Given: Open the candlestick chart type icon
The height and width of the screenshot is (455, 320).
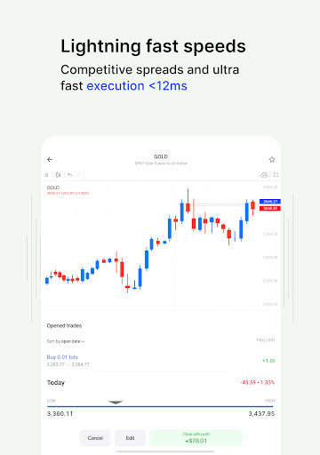Looking at the screenshot, I should click(59, 175).
